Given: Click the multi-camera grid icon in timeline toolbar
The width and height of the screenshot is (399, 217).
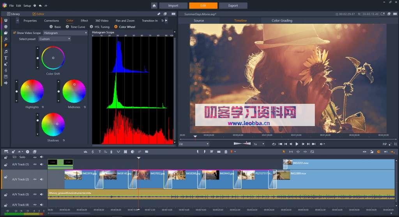Looking at the screenshot, I should click(x=125, y=152).
